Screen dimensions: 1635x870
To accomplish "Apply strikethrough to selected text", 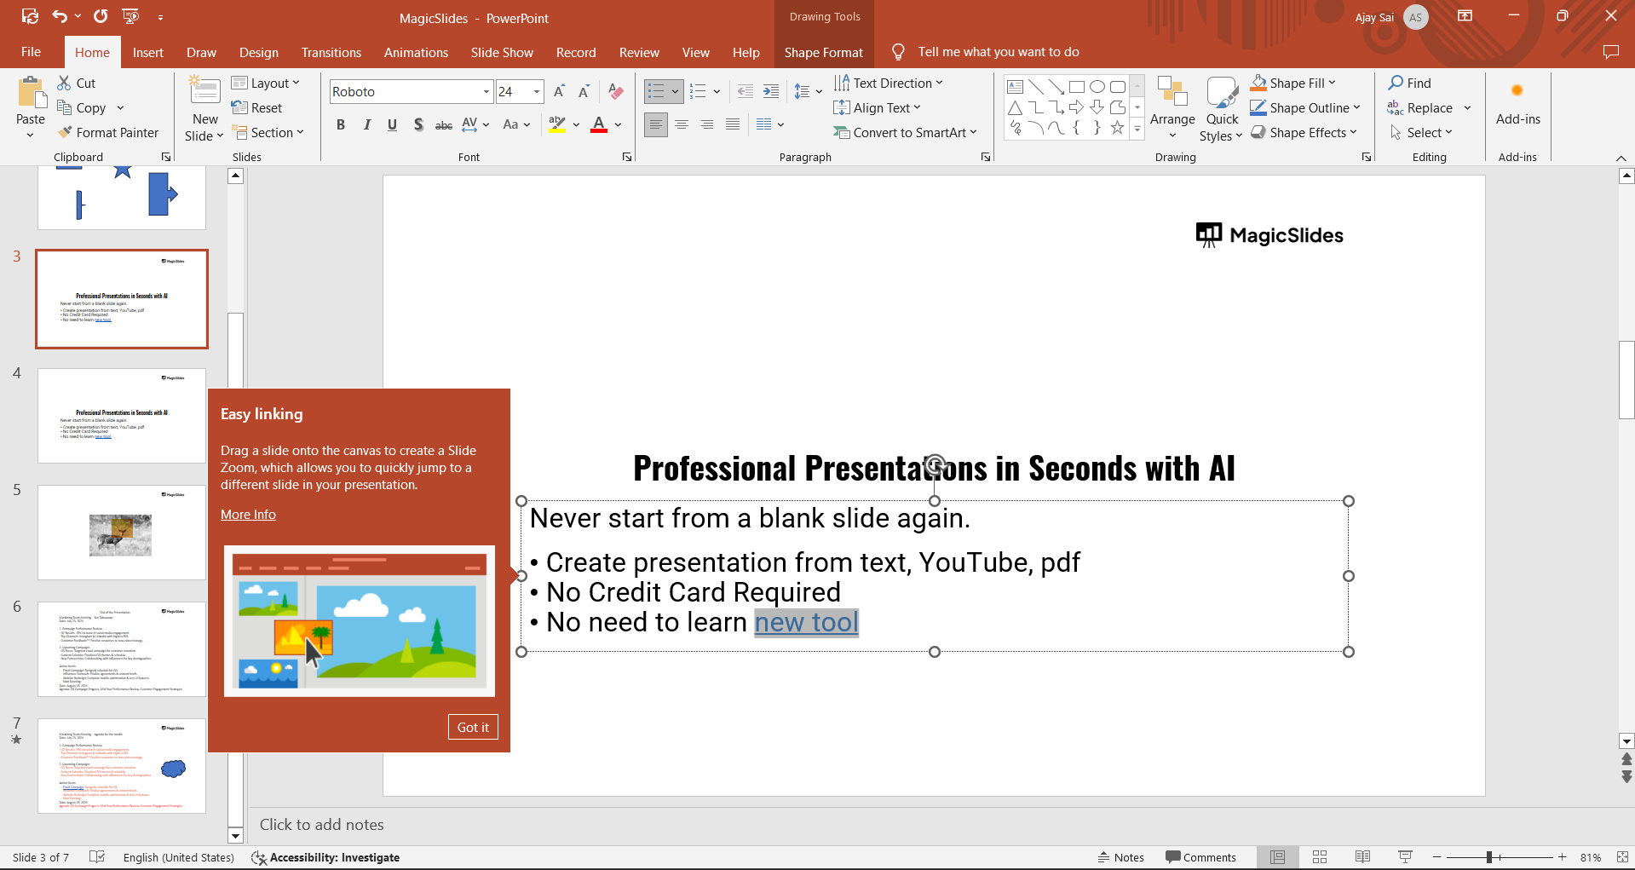I will pos(443,124).
